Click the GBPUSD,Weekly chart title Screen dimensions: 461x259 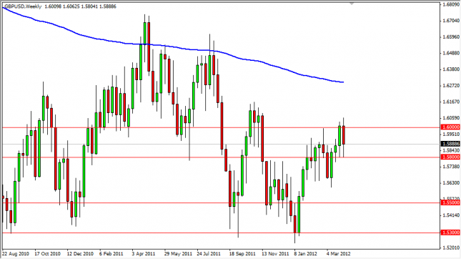point(23,6)
